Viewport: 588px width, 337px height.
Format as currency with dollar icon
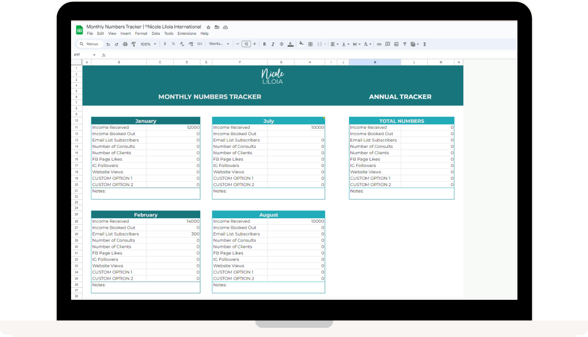click(x=165, y=44)
